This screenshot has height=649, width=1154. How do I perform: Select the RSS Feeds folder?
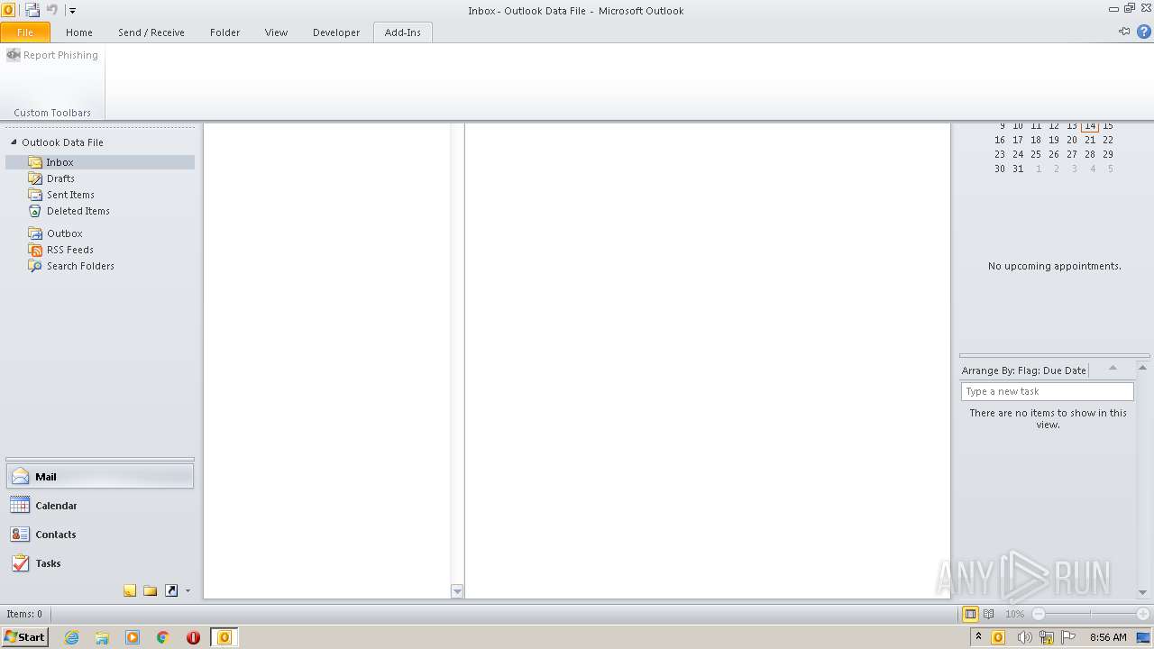[70, 250]
